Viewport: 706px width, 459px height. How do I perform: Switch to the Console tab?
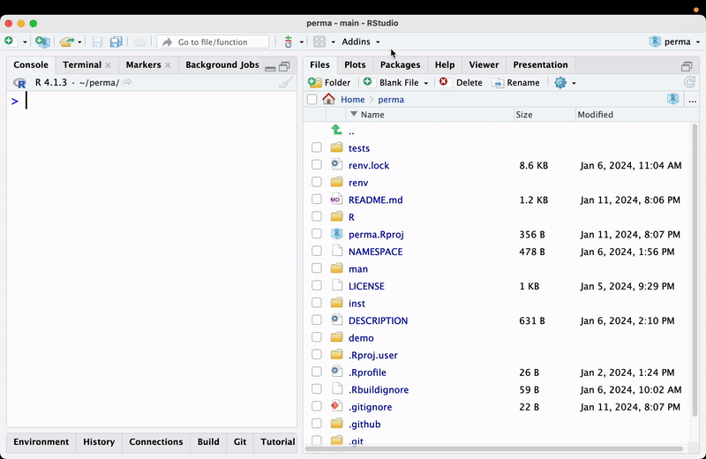(x=31, y=64)
